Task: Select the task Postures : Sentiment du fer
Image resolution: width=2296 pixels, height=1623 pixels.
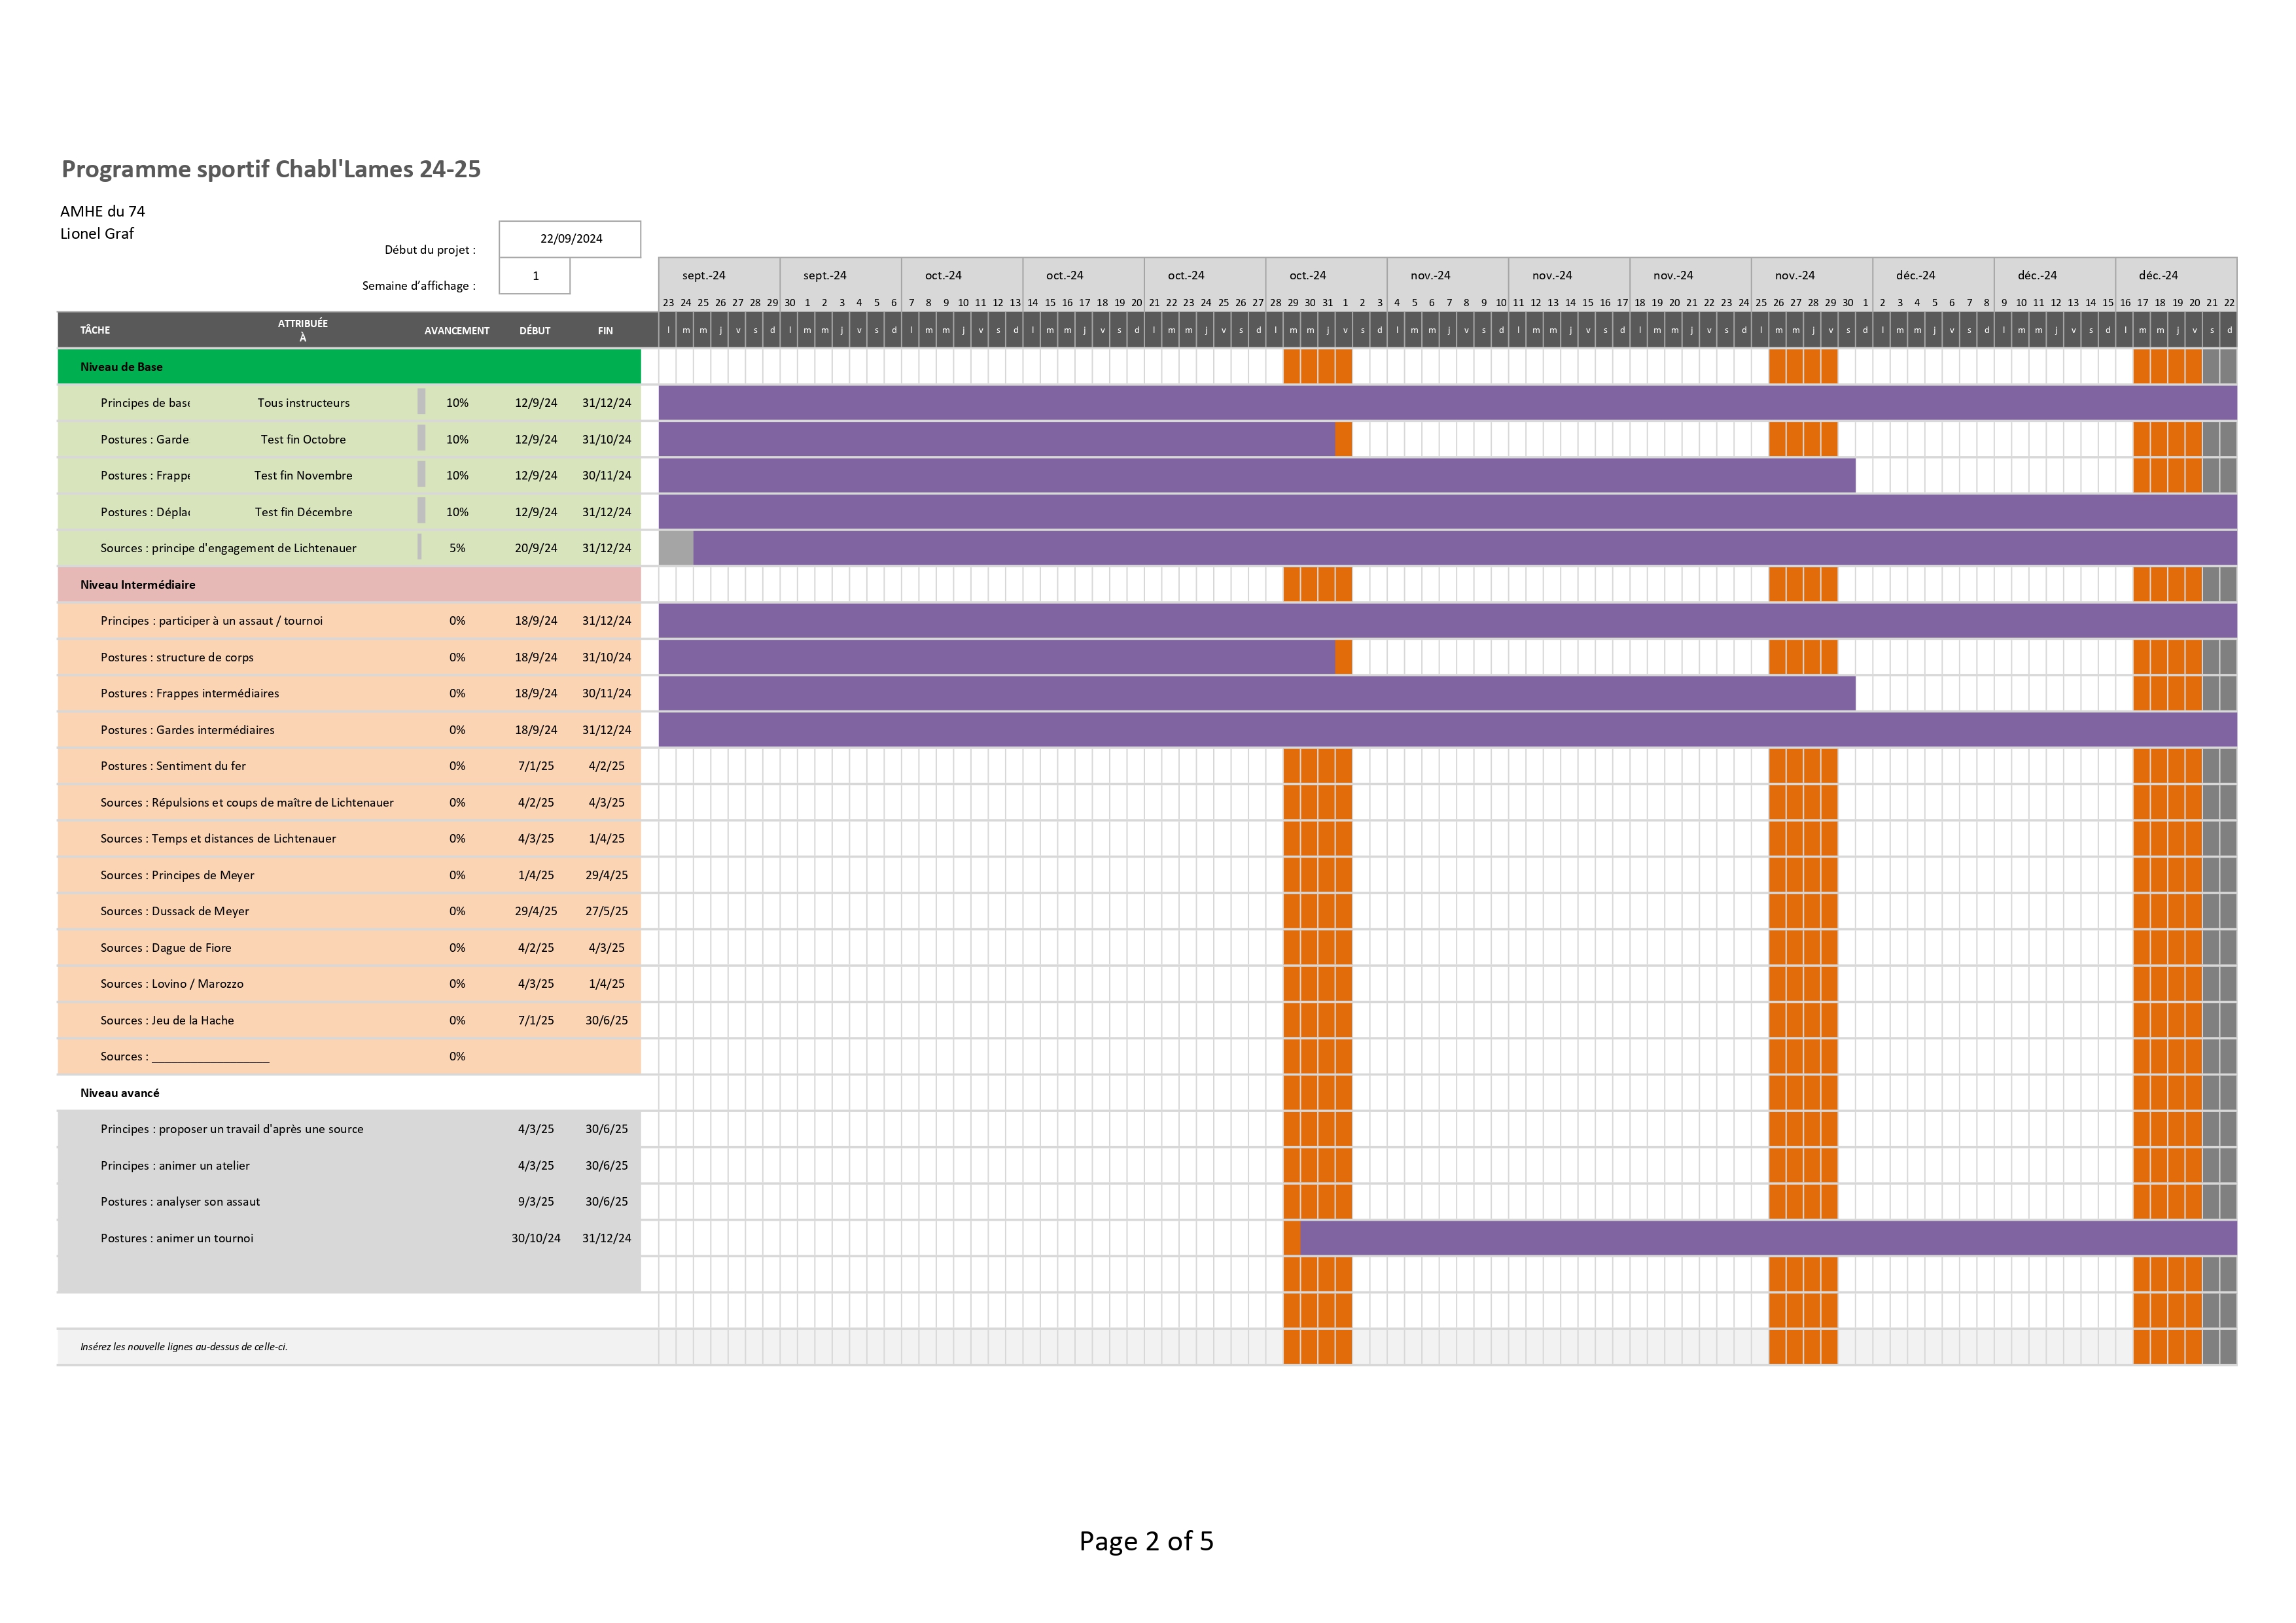Action: click(173, 766)
